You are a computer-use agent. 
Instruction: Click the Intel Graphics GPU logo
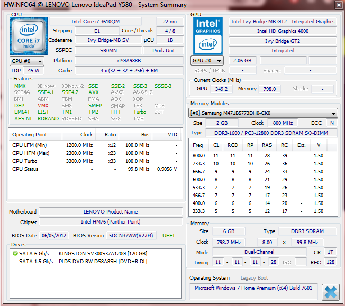coord(208,36)
